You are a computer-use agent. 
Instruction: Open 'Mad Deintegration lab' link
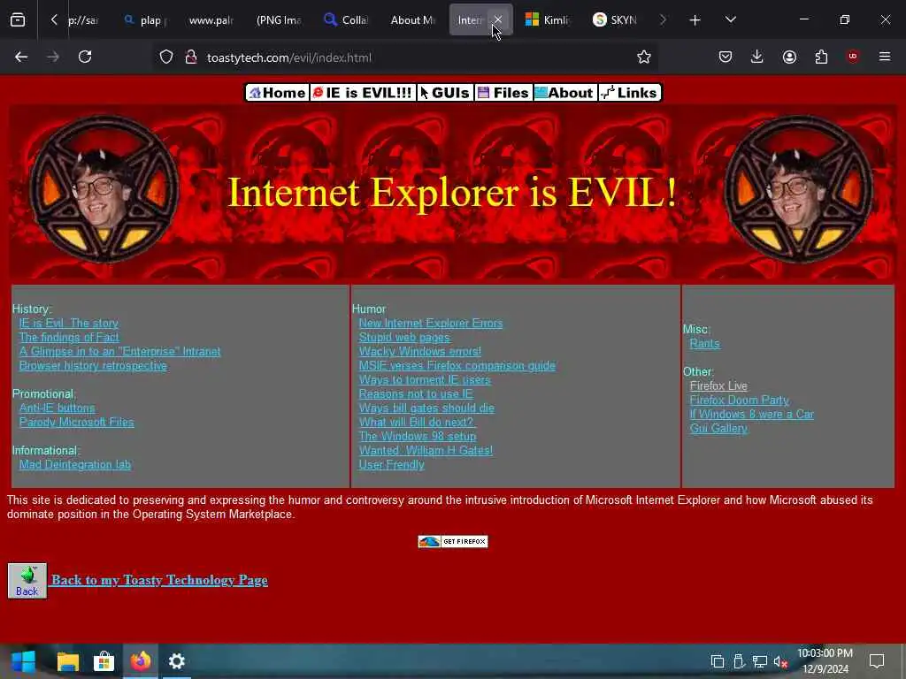click(75, 465)
